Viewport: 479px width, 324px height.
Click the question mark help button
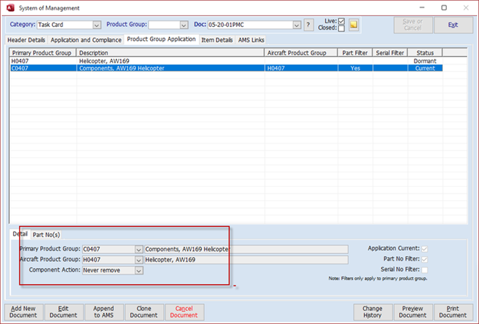point(309,25)
